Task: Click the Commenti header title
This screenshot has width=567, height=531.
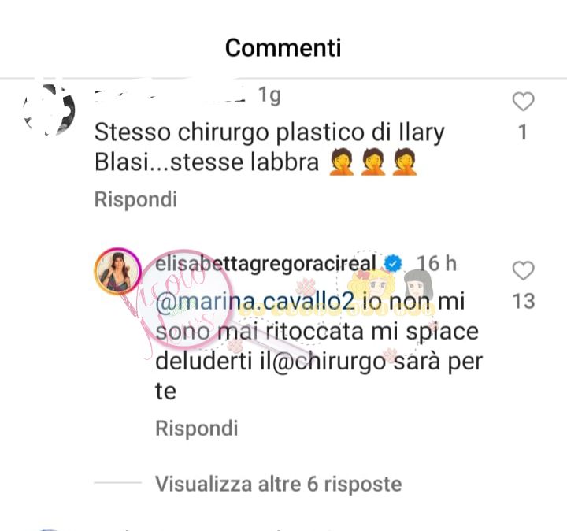Action: coord(283,48)
